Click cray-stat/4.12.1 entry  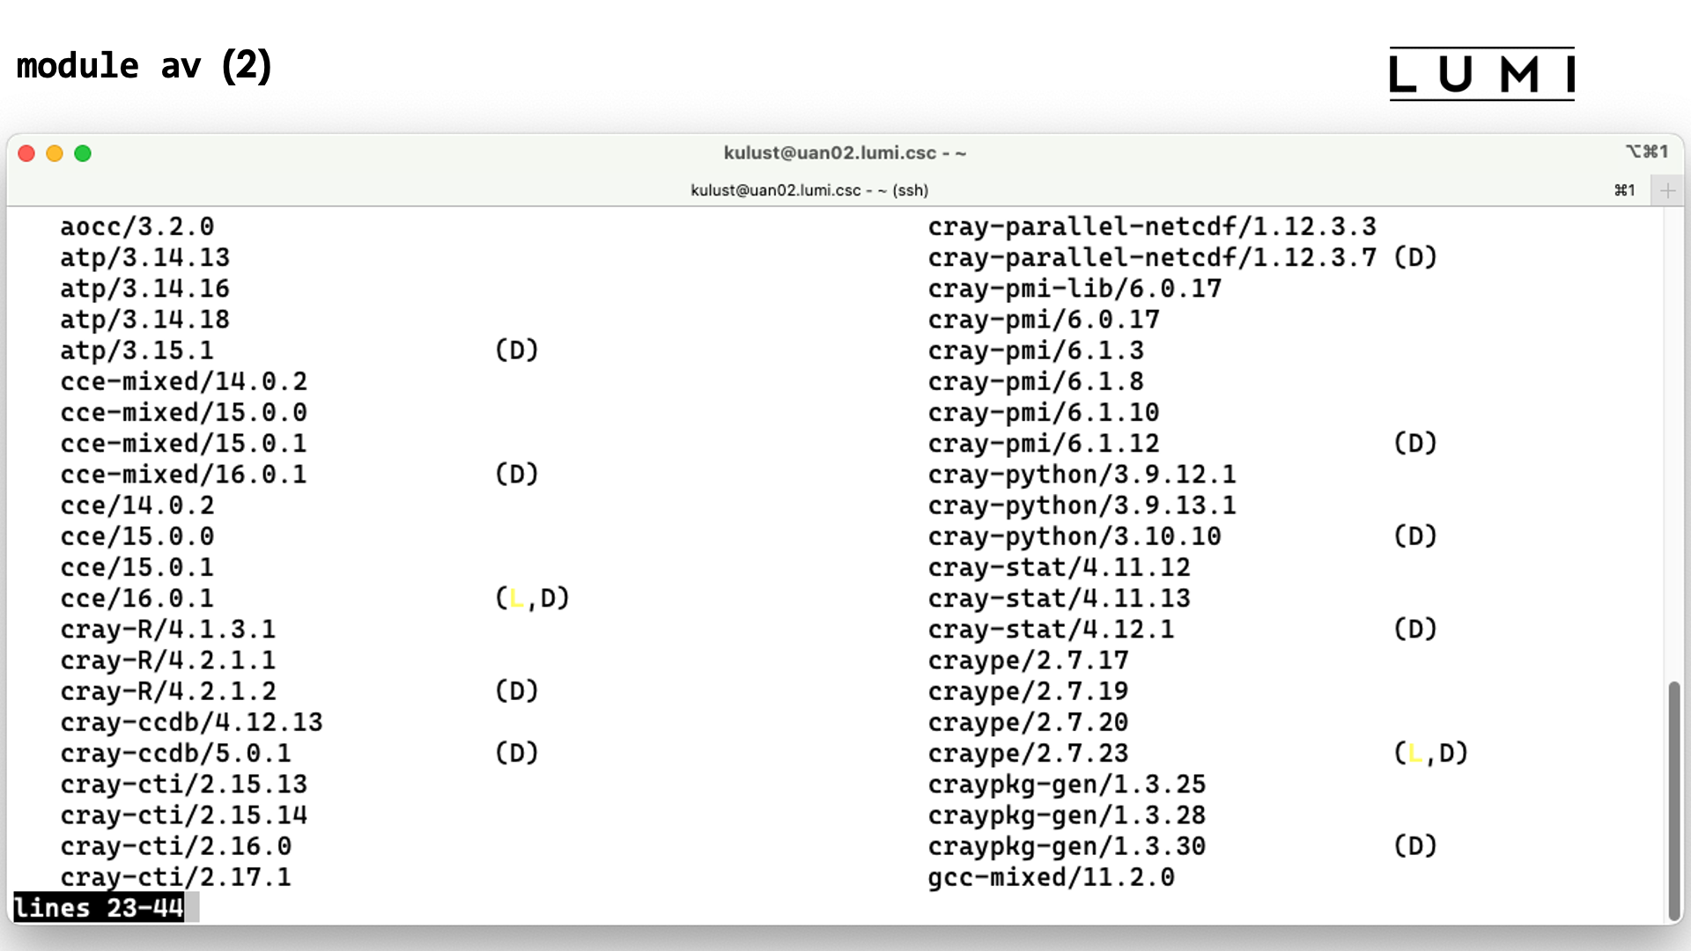(x=1052, y=630)
